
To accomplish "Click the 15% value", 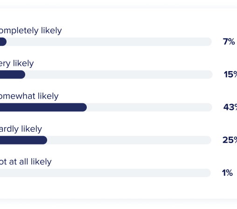I will pyautogui.click(x=230, y=74).
